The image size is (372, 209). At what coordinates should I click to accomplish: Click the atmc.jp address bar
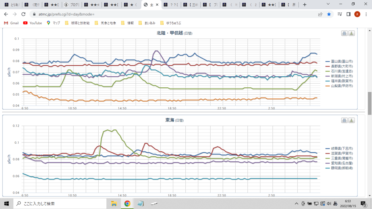click(174, 14)
